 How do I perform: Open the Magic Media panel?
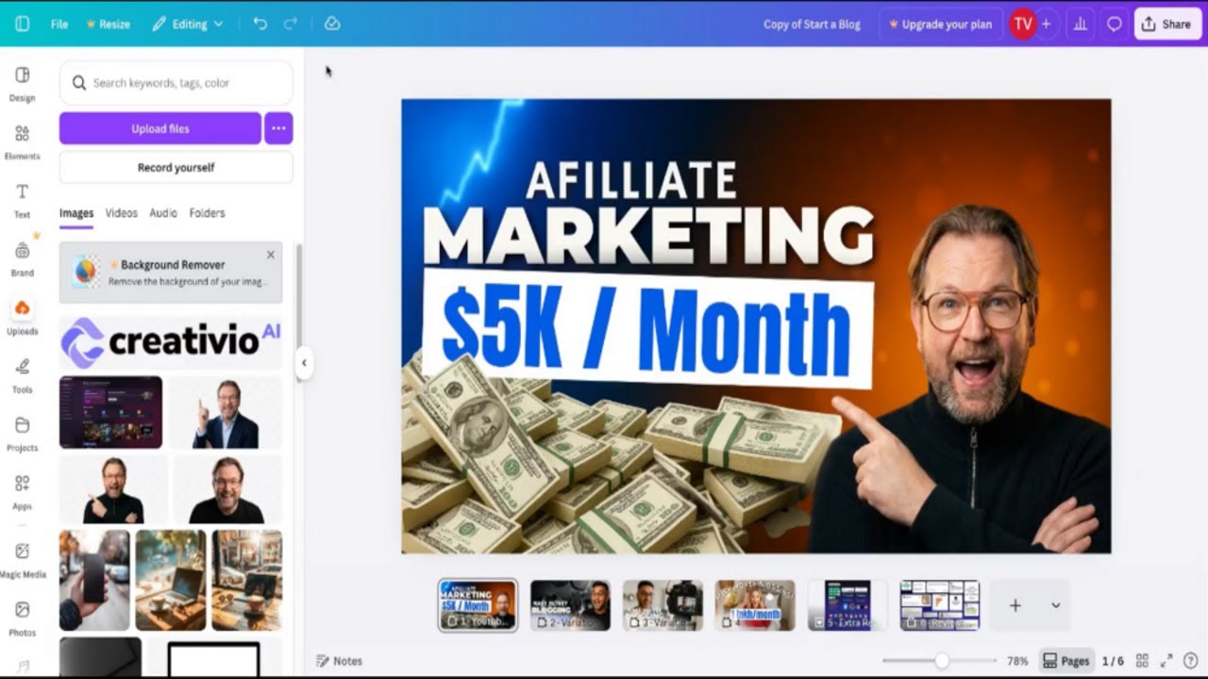[x=22, y=560]
